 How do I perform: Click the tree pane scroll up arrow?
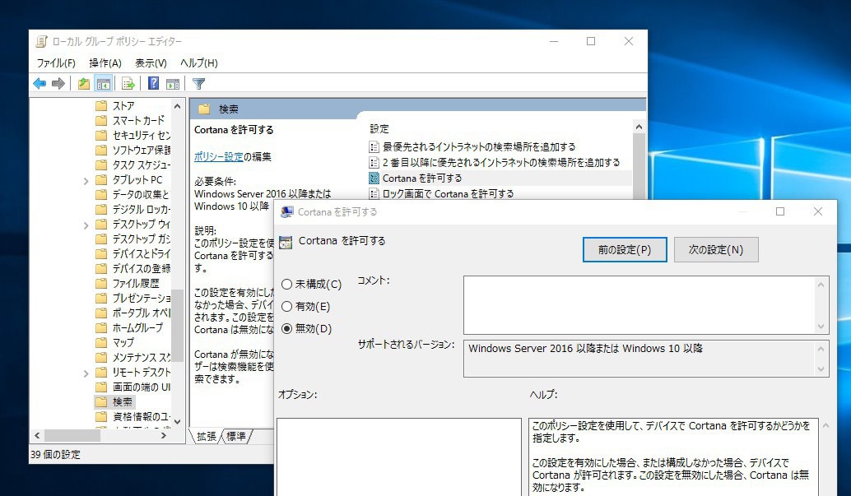pos(177,106)
